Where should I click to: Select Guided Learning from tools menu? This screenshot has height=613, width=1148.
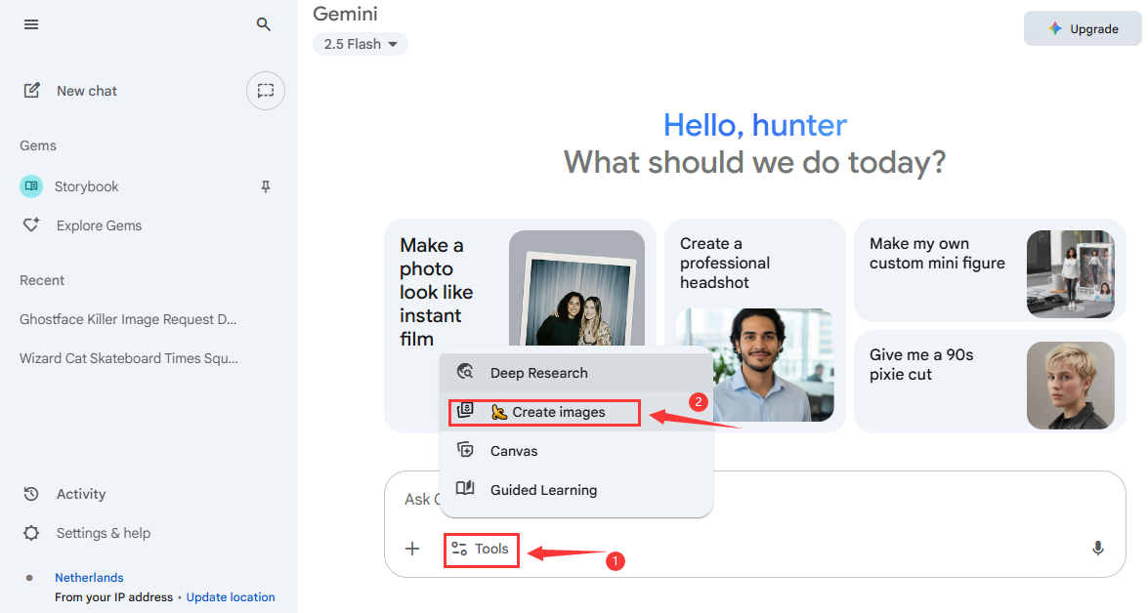point(576,490)
